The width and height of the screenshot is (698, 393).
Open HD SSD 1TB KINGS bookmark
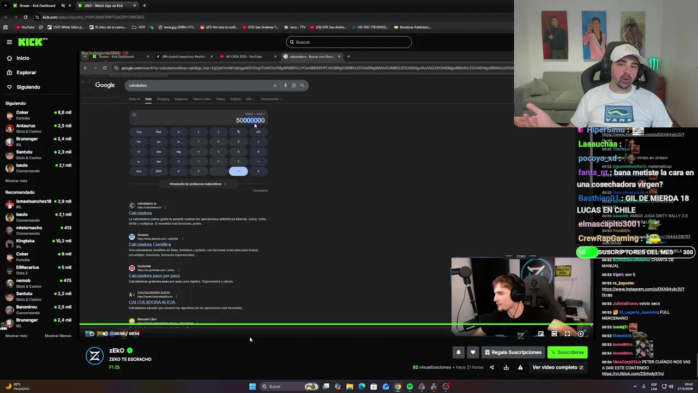370,27
